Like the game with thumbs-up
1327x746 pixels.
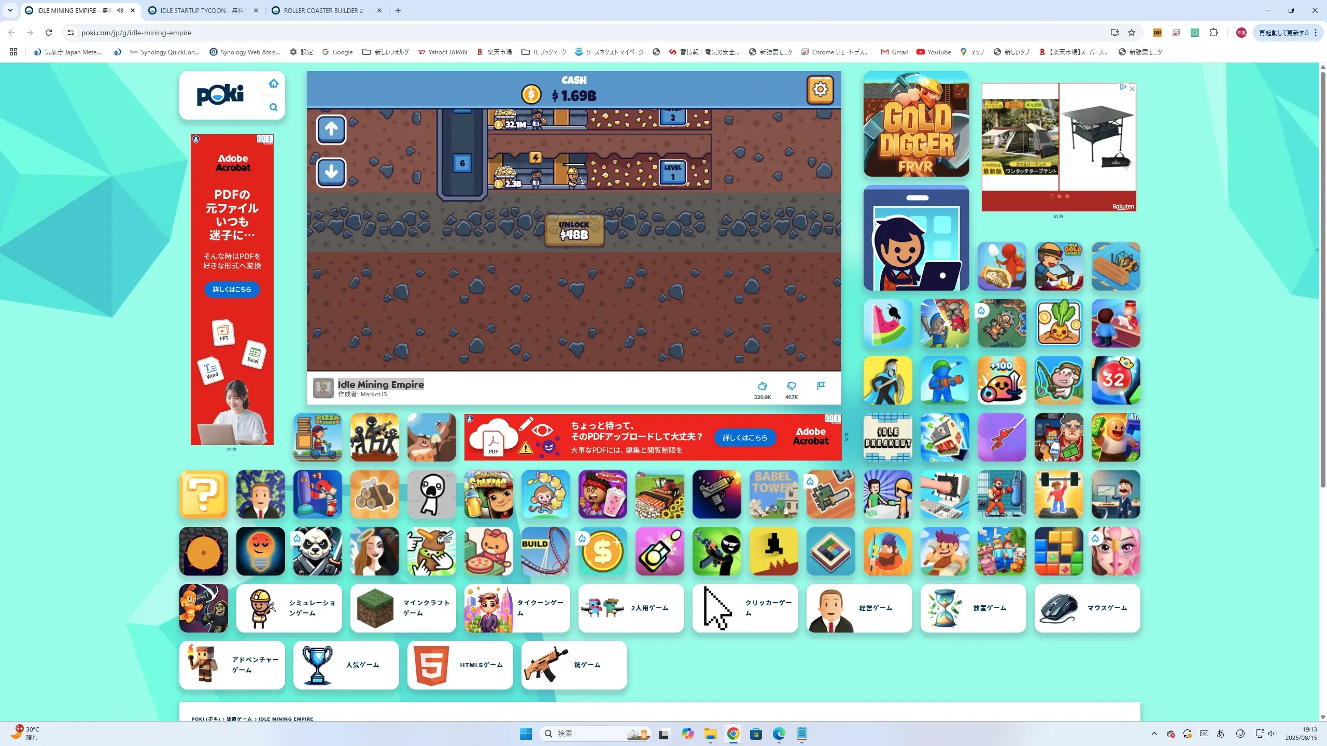[x=762, y=386]
